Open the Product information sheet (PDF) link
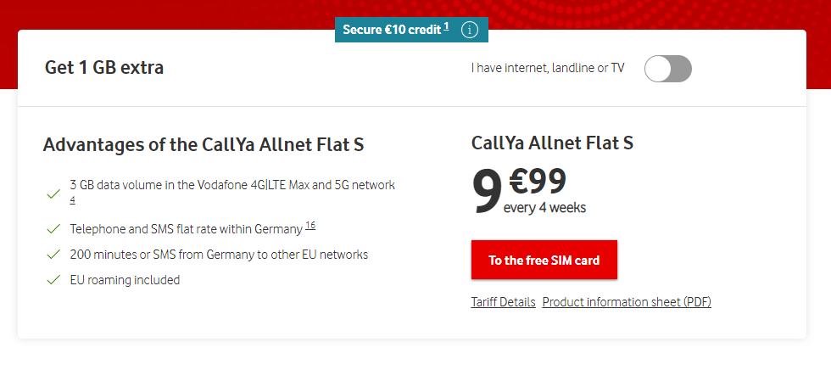The width and height of the screenshot is (831, 370). tap(627, 302)
